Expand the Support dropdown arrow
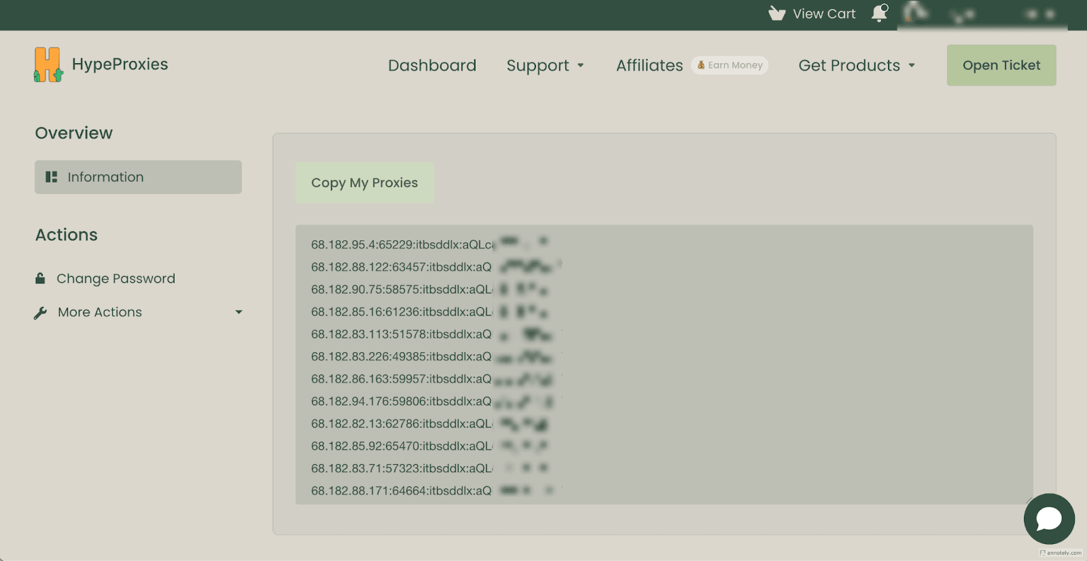The image size is (1087, 561). coord(580,66)
